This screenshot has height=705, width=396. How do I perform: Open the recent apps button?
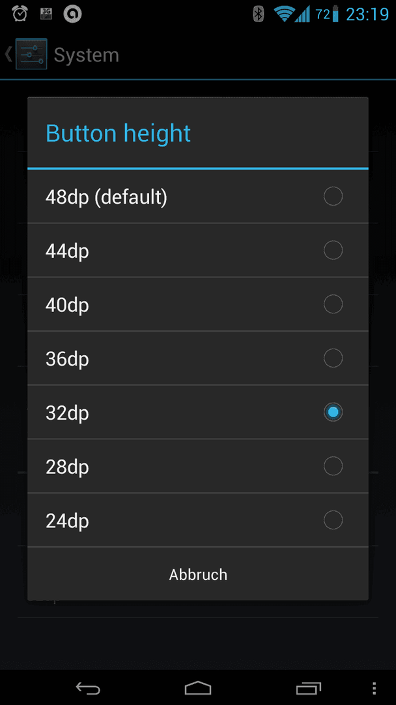[x=309, y=689]
